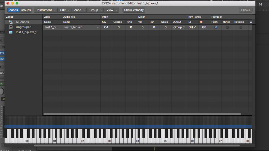Click the Ungrouped zones icon
Screen dimensions: 269x151
(11, 27)
